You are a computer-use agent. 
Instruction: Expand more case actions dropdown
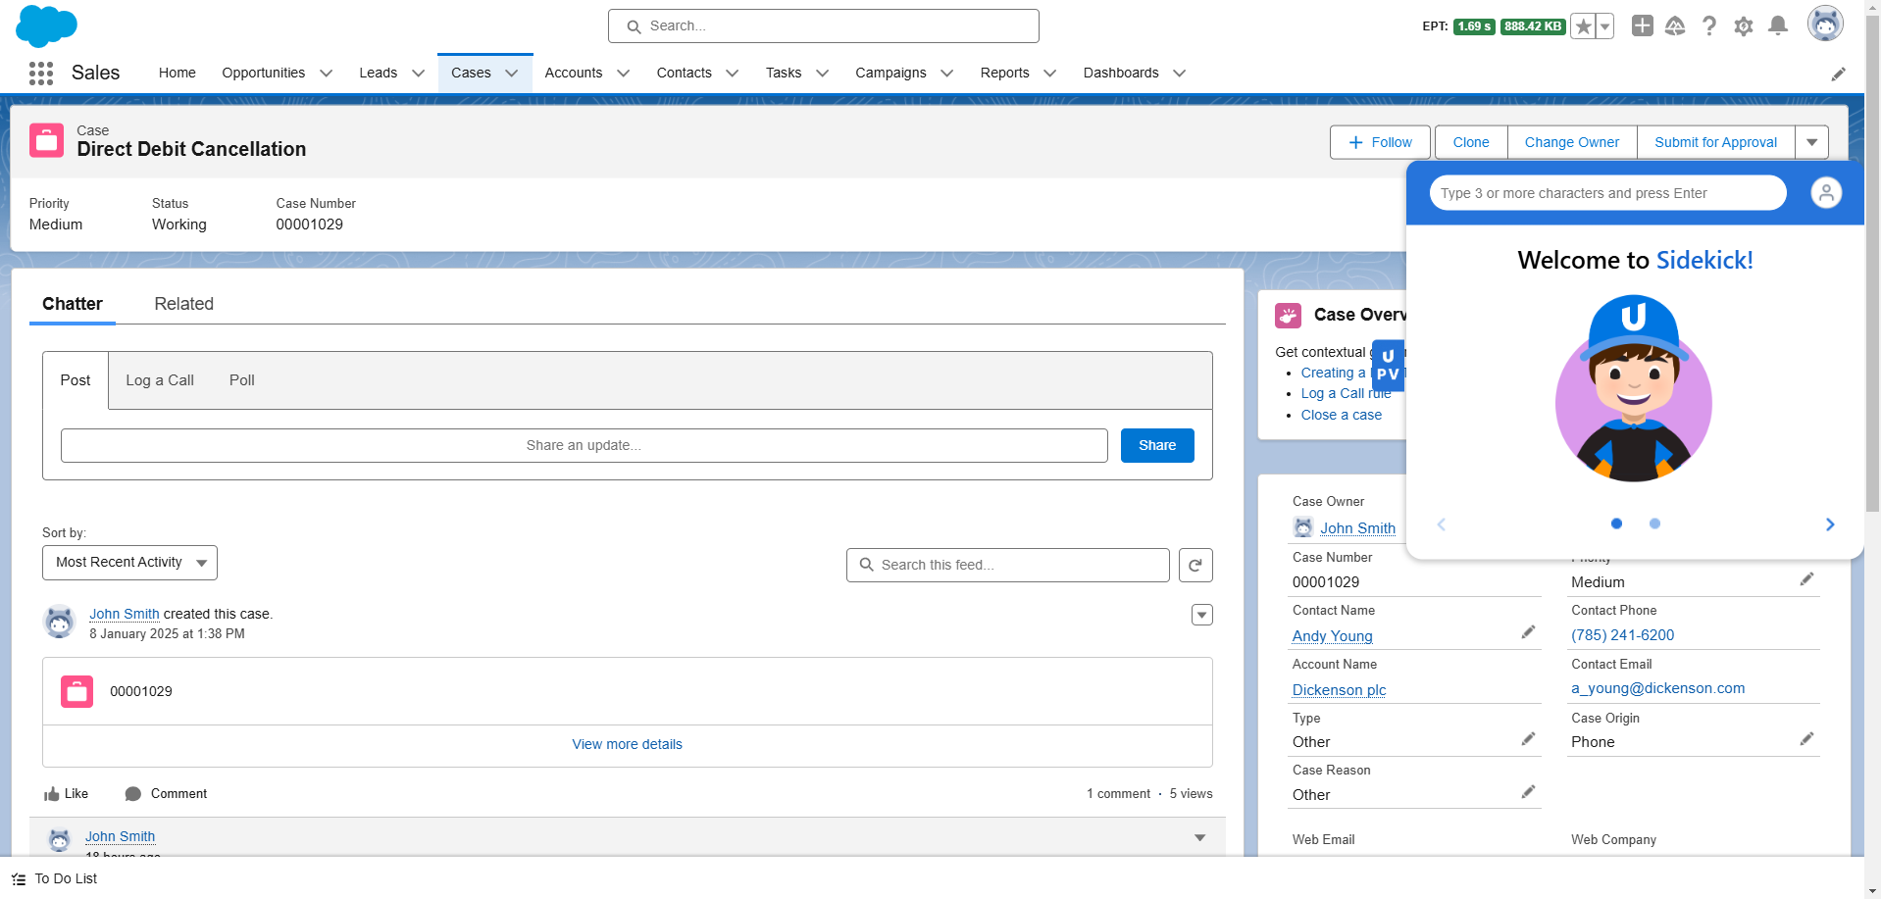[1811, 142]
